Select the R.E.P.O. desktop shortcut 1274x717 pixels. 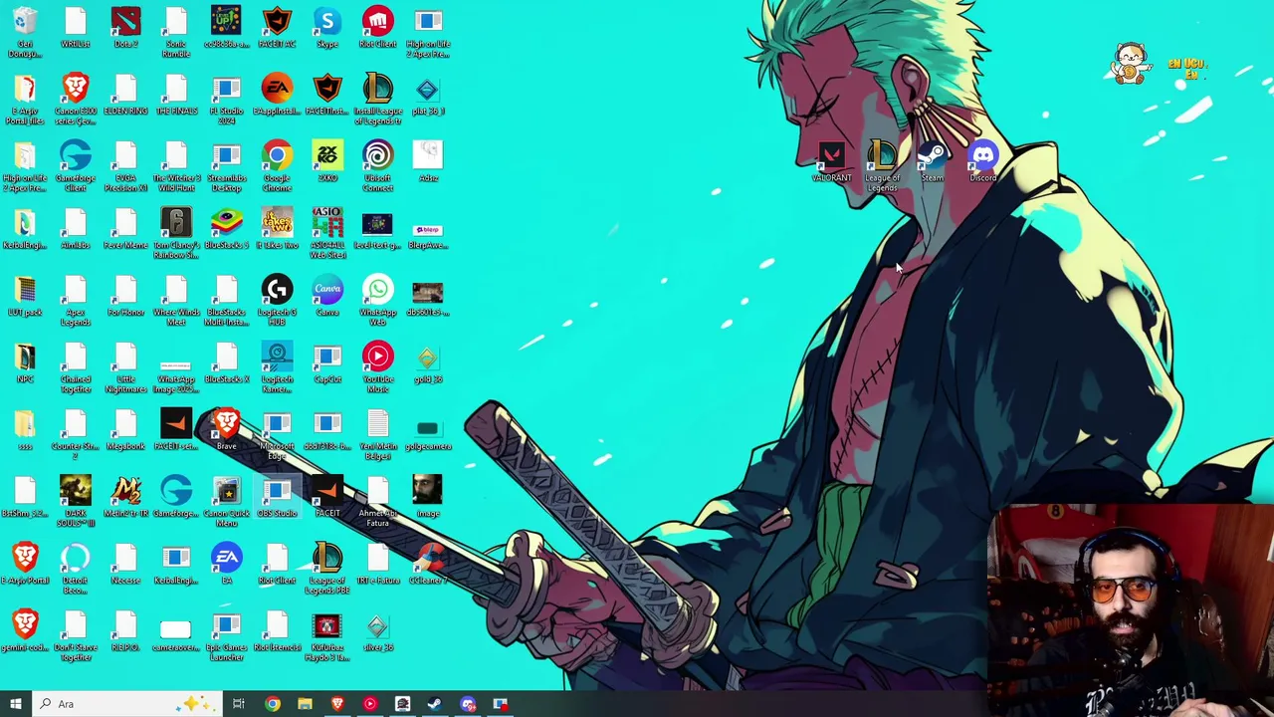[125, 629]
